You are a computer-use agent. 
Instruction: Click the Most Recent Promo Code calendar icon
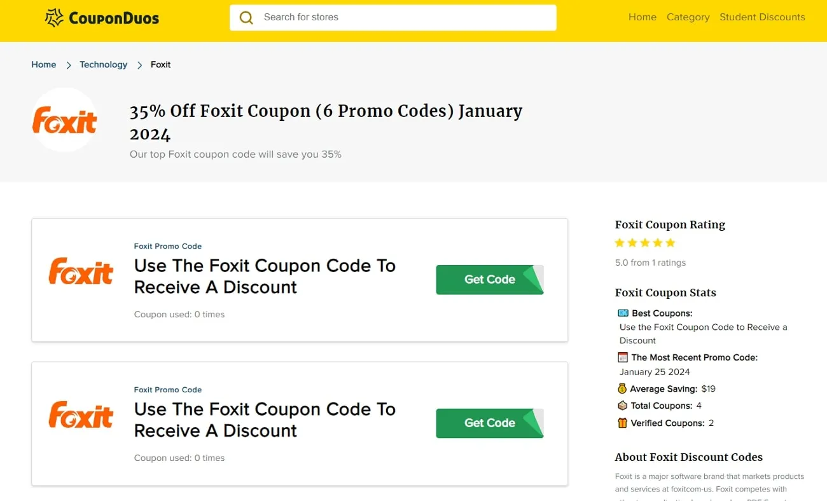coord(622,357)
